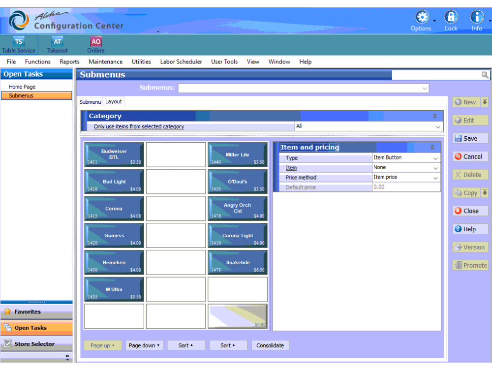Click the Copy button
Screen dimensions: 492x369
[x=466, y=193]
